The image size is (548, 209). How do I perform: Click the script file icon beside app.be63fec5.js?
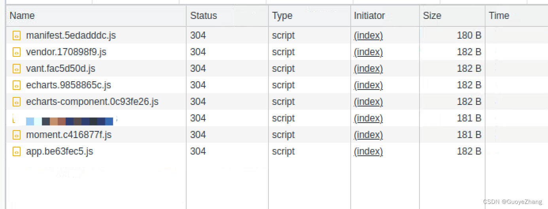coord(17,152)
